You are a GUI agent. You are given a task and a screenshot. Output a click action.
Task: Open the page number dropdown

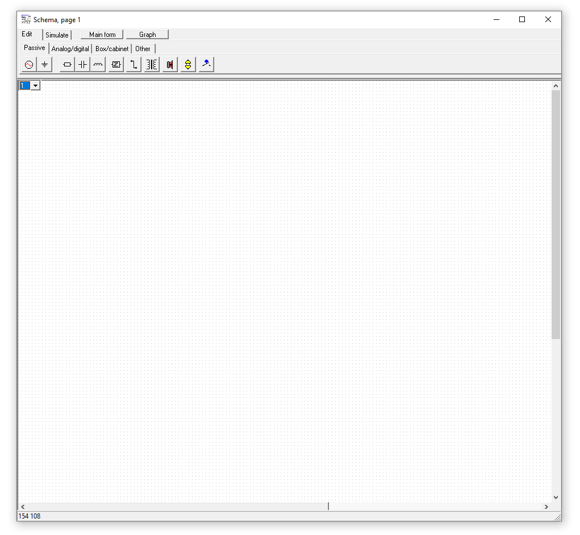pyautogui.click(x=35, y=85)
